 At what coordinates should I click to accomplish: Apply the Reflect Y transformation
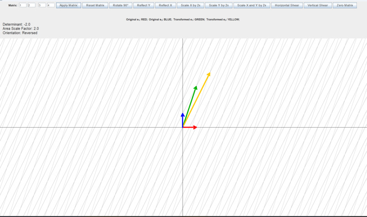click(143, 5)
